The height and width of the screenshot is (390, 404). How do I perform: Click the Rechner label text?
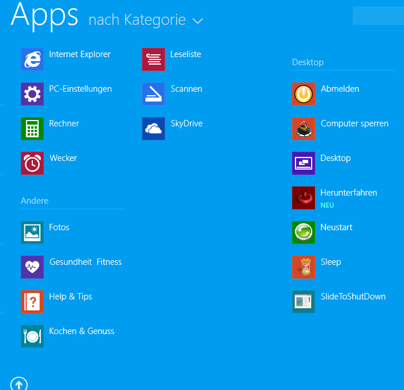(x=64, y=123)
